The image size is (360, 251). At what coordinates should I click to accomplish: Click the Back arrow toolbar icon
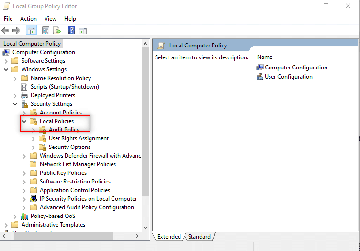tap(5, 30)
